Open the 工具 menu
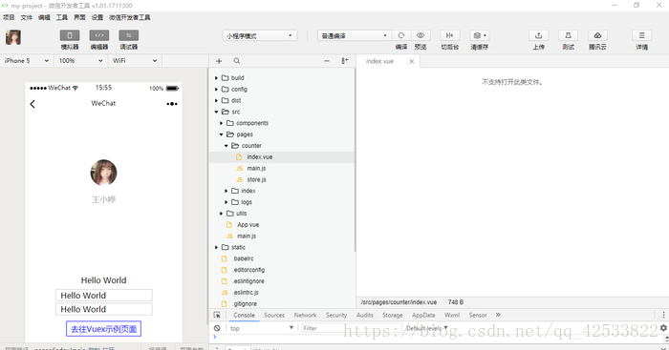 (62, 17)
